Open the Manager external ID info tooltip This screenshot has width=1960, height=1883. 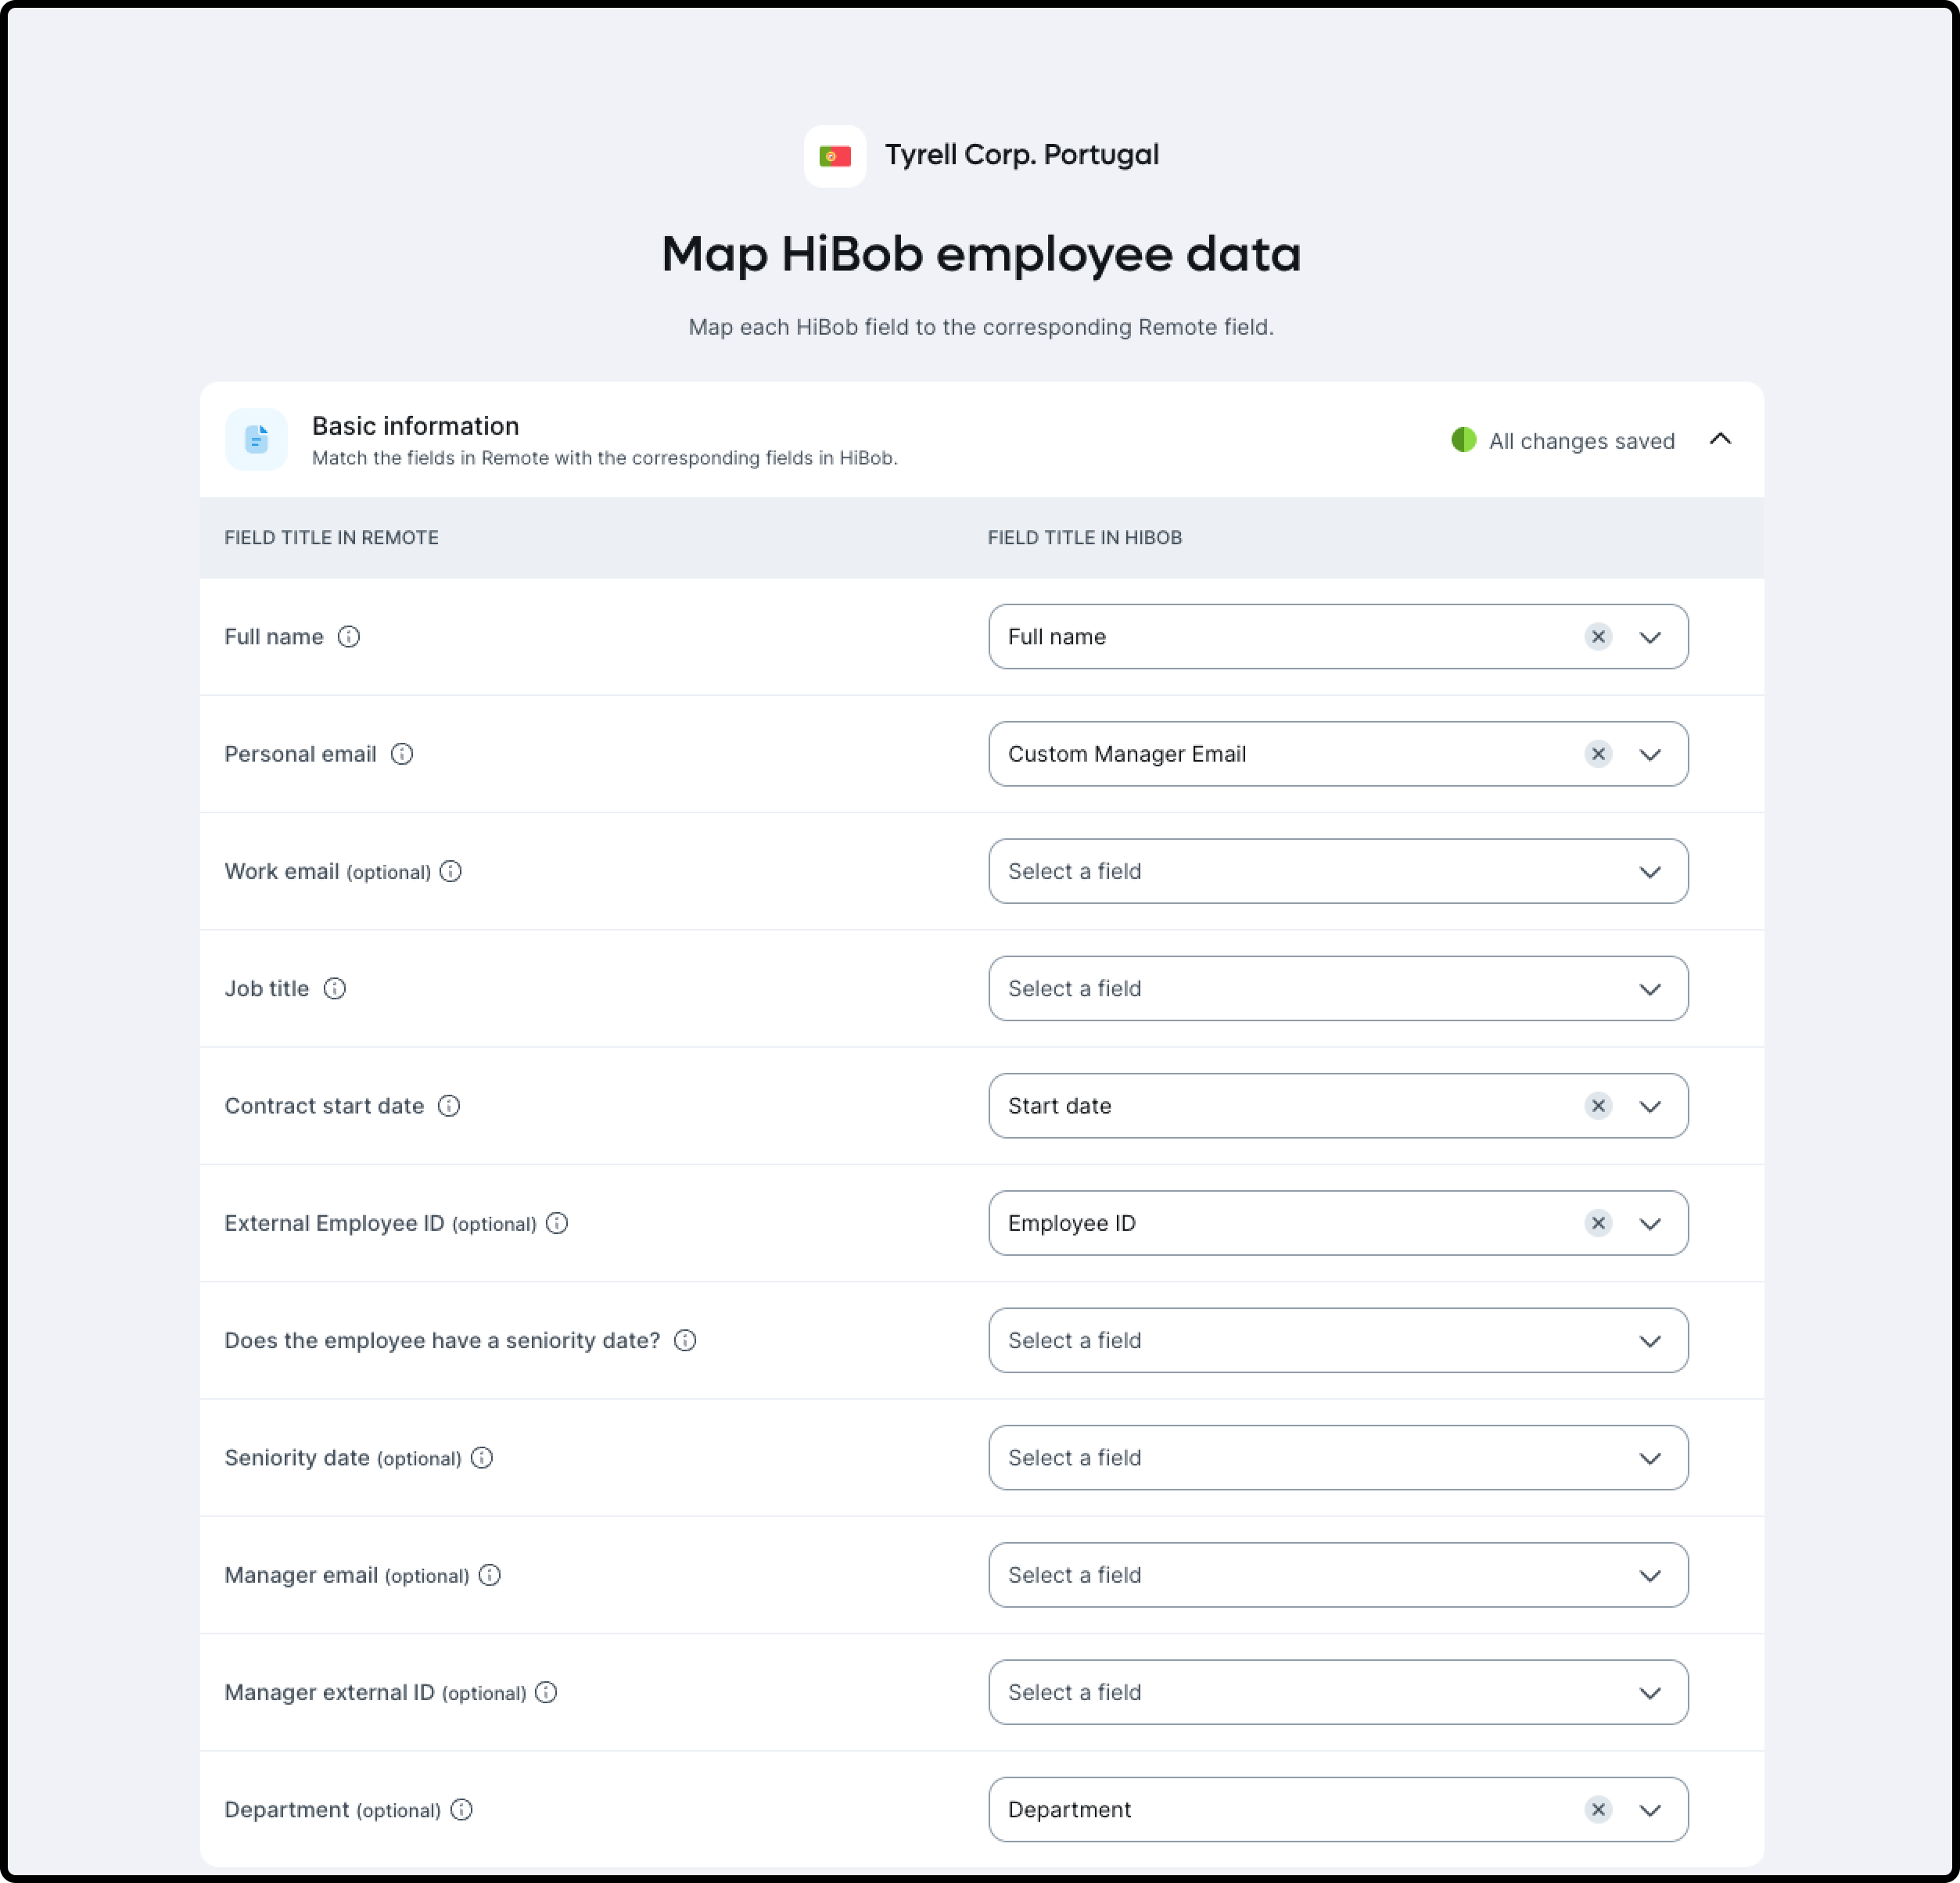tap(546, 1692)
